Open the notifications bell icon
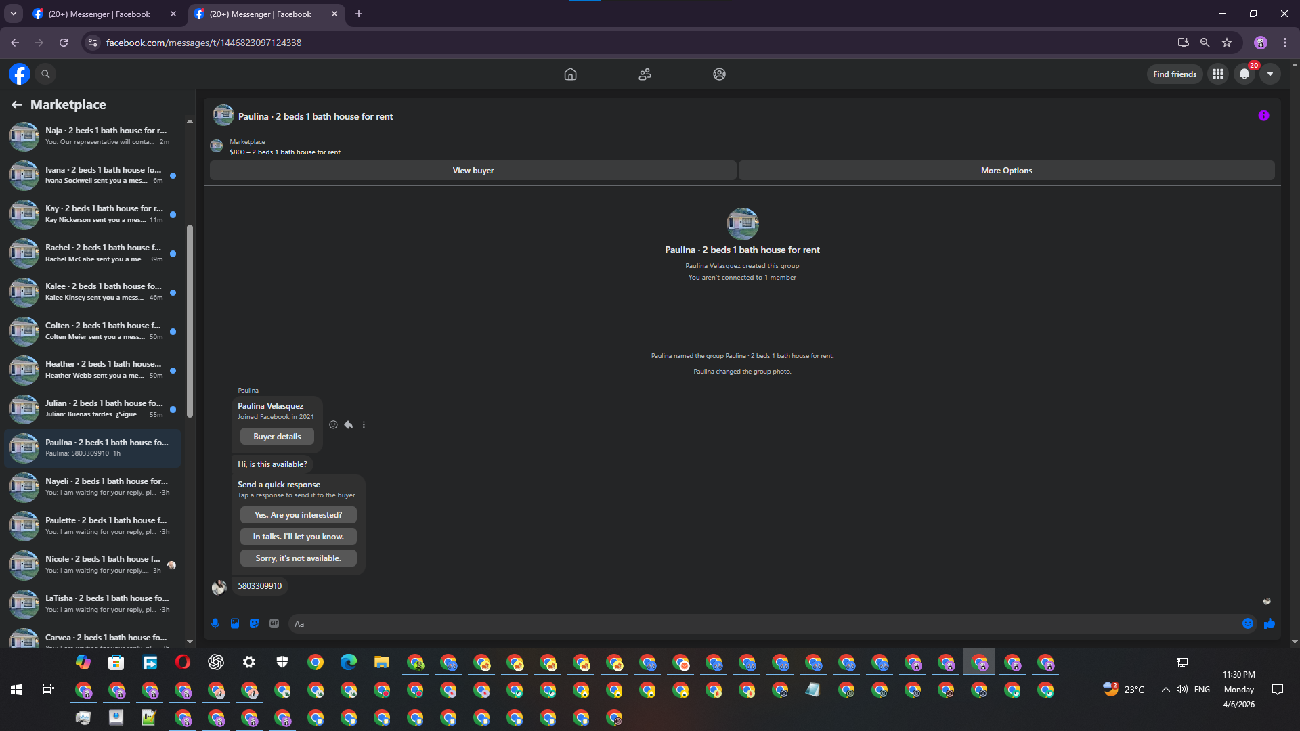The image size is (1300, 731). coord(1244,74)
